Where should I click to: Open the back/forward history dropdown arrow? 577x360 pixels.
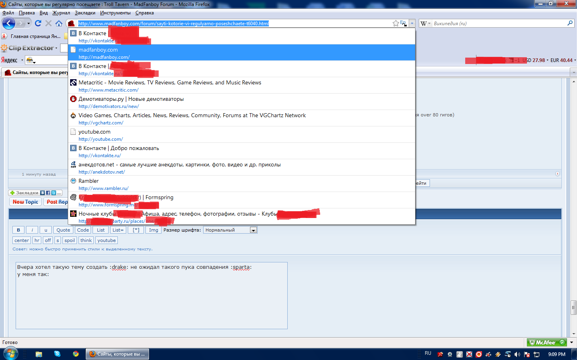click(28, 24)
